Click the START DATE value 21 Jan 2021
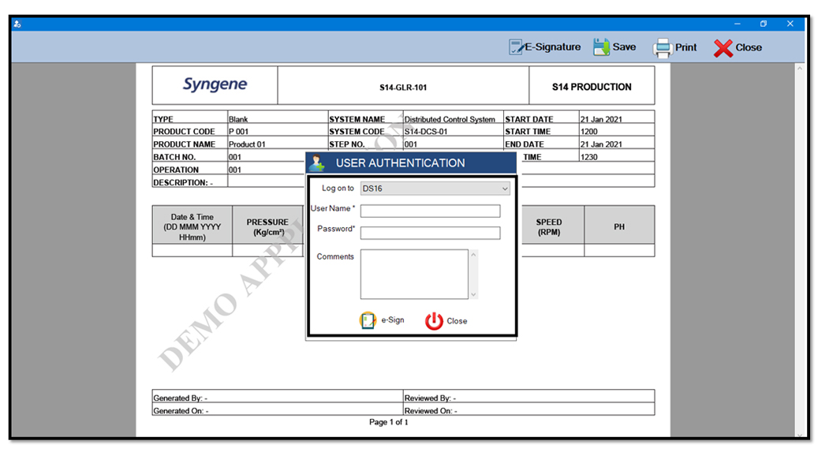This screenshot has width=818, height=471. (601, 119)
